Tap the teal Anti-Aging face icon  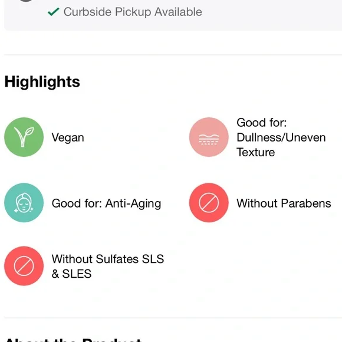point(24,203)
